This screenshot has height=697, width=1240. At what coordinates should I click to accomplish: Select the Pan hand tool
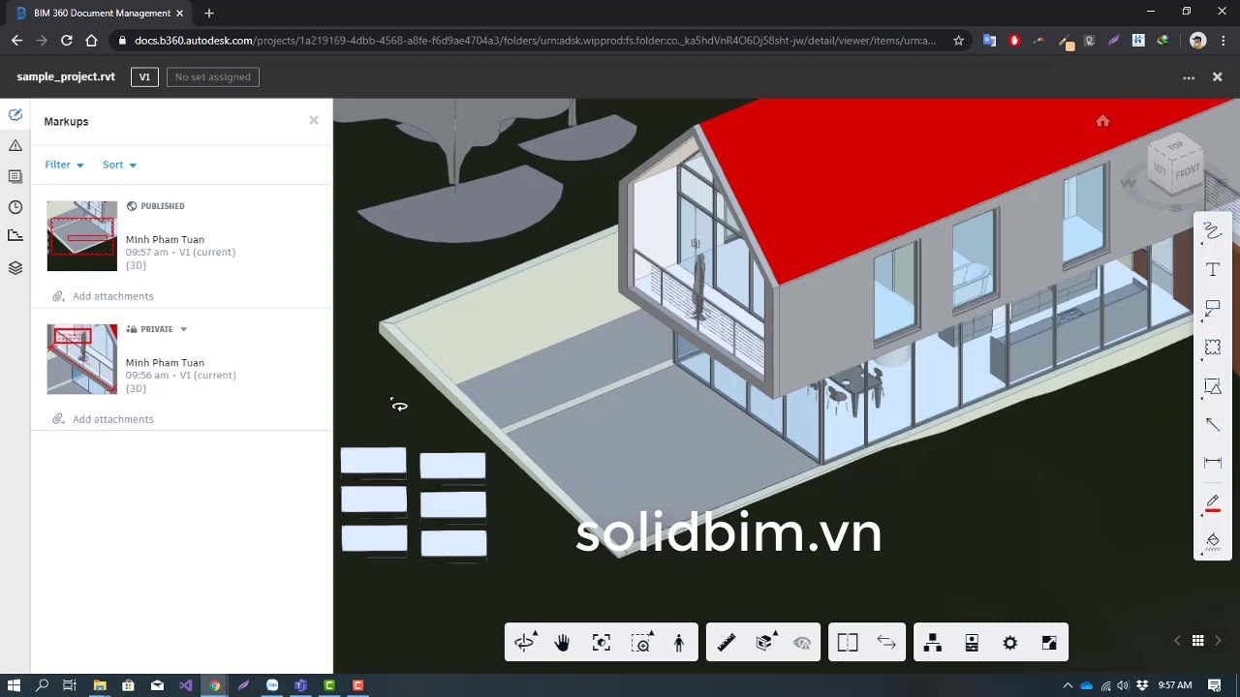click(562, 643)
